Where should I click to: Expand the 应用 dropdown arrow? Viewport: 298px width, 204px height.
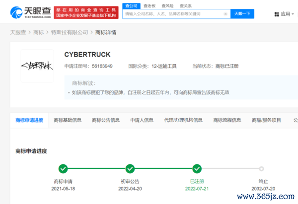[293, 14]
